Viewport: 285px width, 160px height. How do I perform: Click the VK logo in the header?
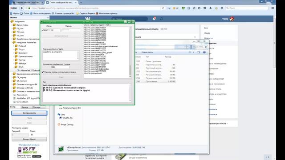[88, 19]
